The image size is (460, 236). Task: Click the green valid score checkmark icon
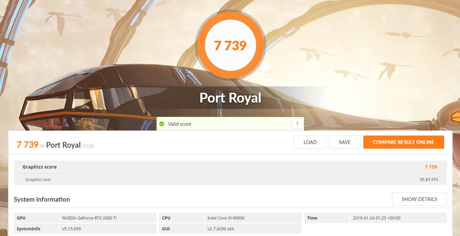pos(162,124)
